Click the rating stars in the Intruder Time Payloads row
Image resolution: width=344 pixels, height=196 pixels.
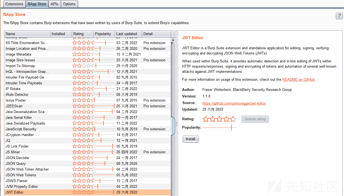pyautogui.click(x=83, y=83)
